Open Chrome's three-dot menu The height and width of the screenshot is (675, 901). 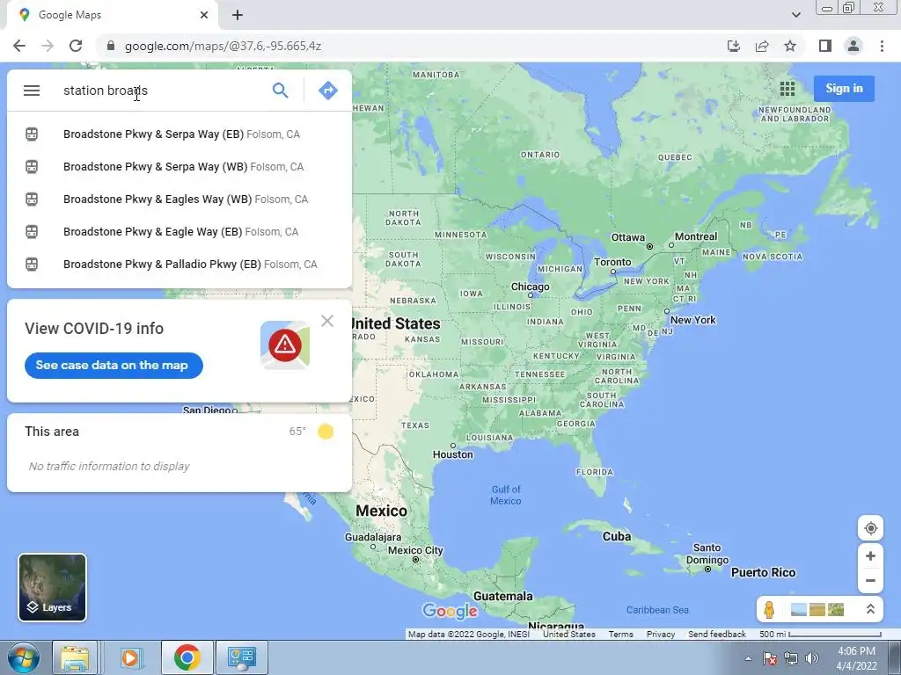(x=882, y=46)
